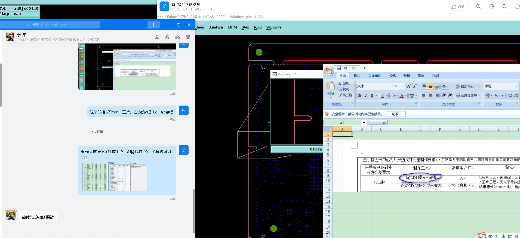
Task: Open the Rout menu in Graphic Editor
Action: (x=258, y=27)
